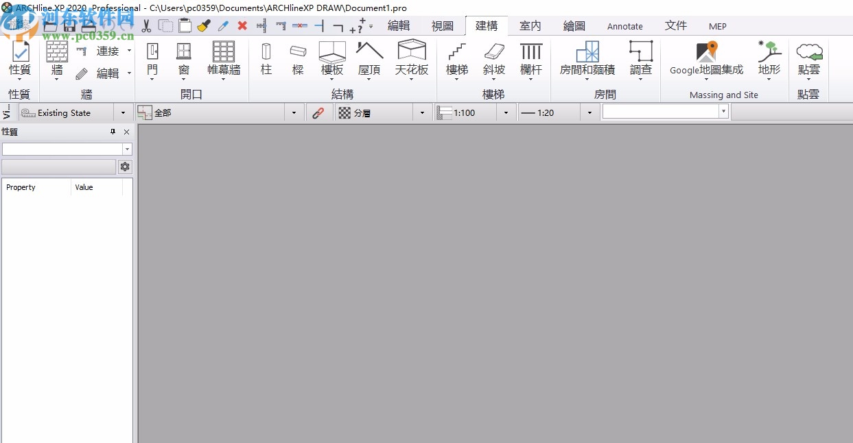Click the red chain link icon

point(318,113)
